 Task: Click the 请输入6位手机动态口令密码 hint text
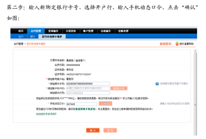point(175,104)
